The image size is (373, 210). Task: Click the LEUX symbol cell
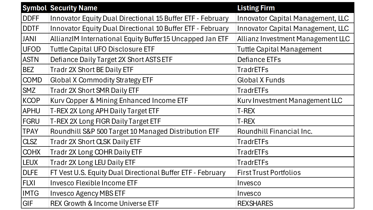coord(30,163)
